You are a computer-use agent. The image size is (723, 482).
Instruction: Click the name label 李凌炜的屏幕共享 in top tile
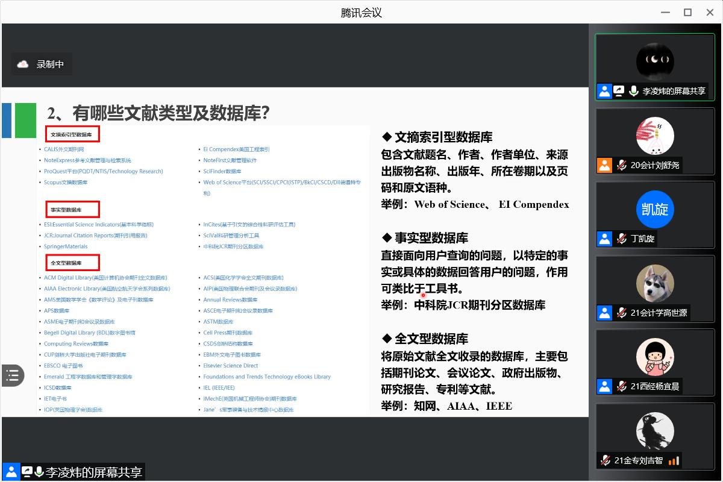[674, 91]
